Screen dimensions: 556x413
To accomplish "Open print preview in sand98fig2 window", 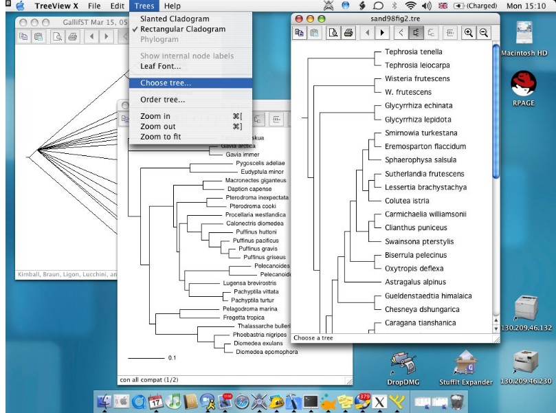I will tap(333, 33).
